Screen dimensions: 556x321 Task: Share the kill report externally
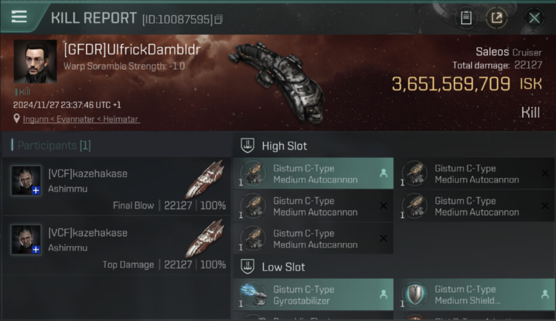[497, 18]
